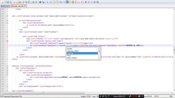Click 'length : 17 917' in the status bar
The width and height of the screenshot is (175, 98).
tap(86, 96)
